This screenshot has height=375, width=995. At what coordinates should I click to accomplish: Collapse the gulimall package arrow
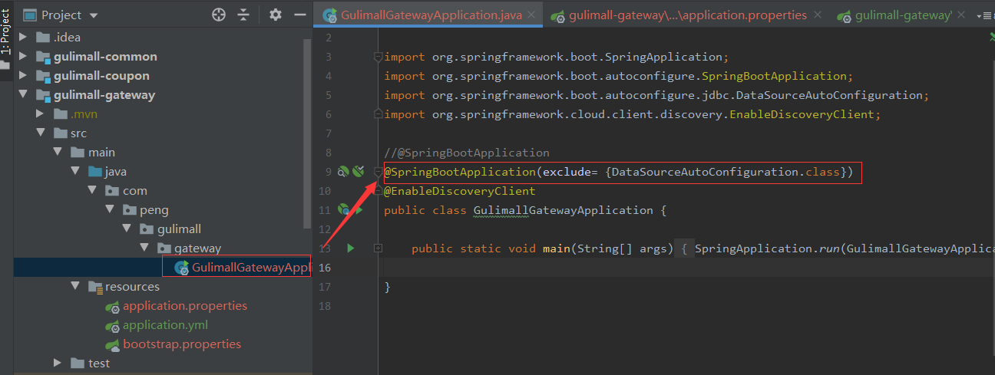[127, 229]
